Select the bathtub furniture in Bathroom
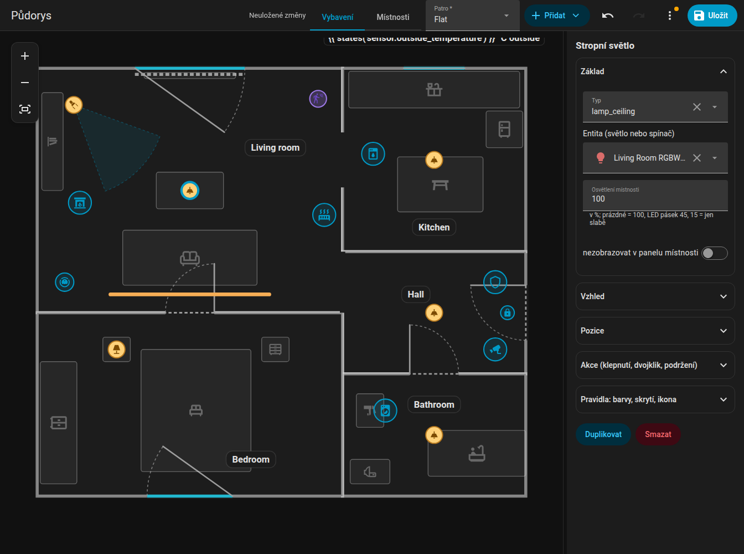 coord(477,454)
